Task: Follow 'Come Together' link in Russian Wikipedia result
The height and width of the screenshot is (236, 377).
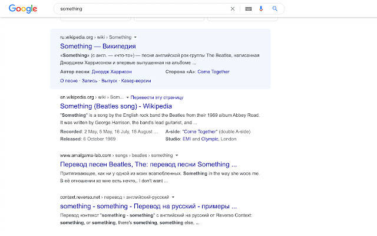Action: (x=213, y=72)
